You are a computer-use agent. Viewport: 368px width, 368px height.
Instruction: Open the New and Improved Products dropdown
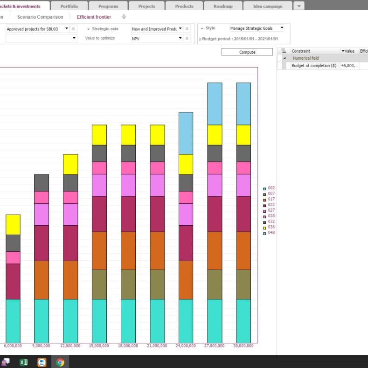[180, 28]
